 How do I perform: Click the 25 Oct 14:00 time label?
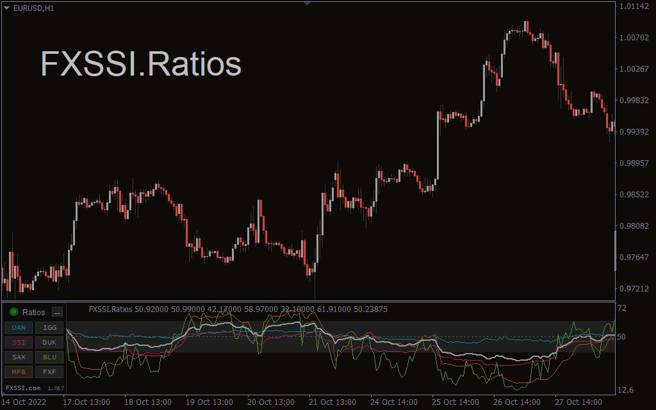pos(455,402)
